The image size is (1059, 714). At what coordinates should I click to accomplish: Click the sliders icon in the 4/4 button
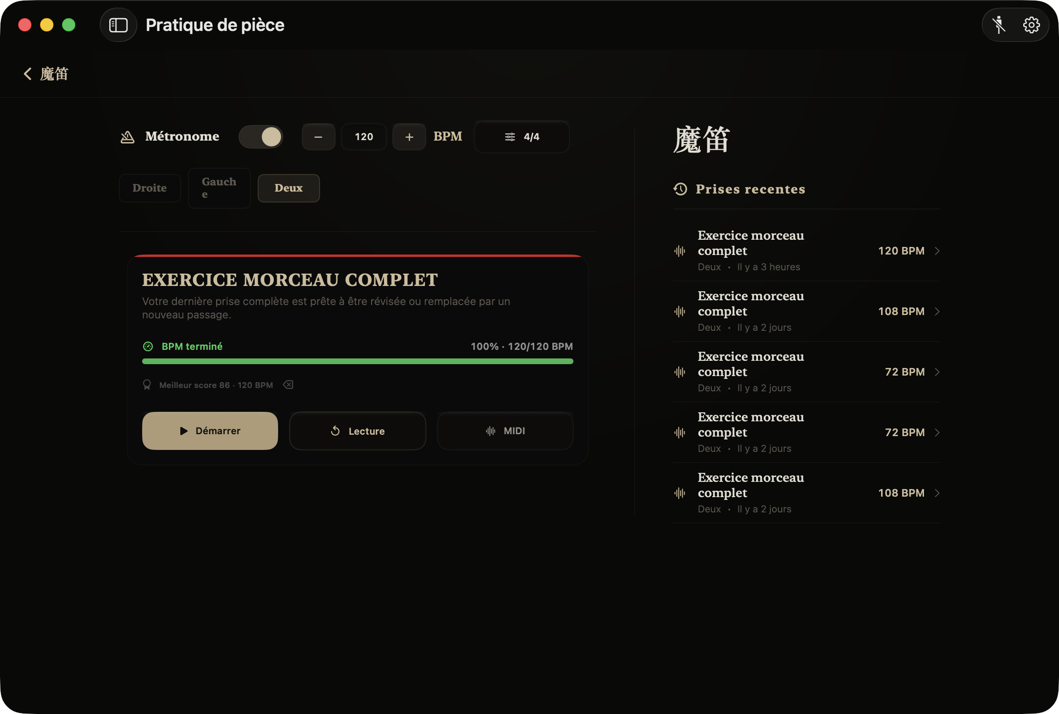point(510,137)
